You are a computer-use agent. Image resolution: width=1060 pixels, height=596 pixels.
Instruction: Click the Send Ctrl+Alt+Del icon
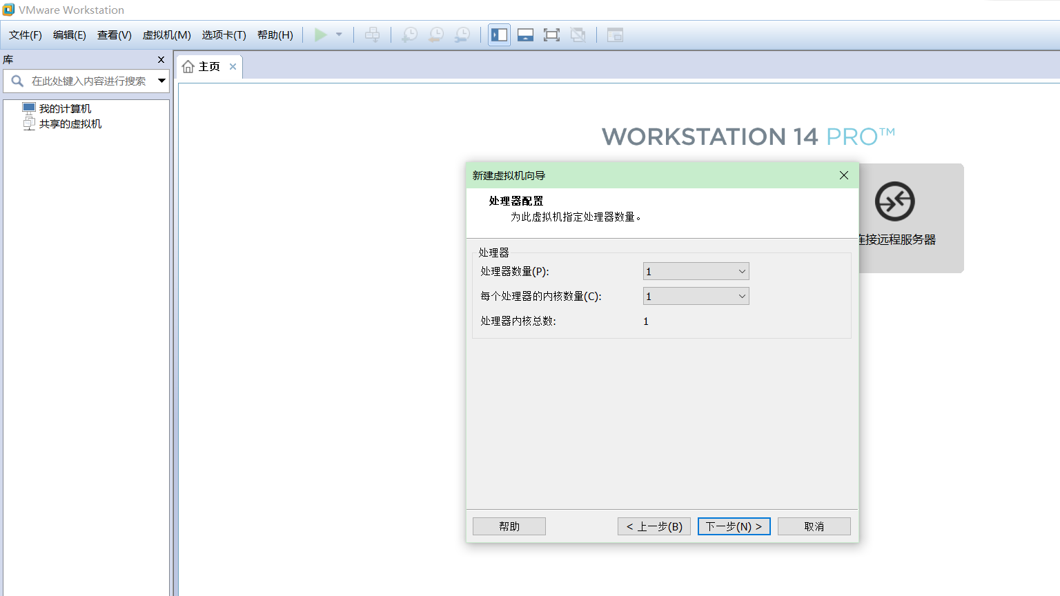tap(373, 34)
